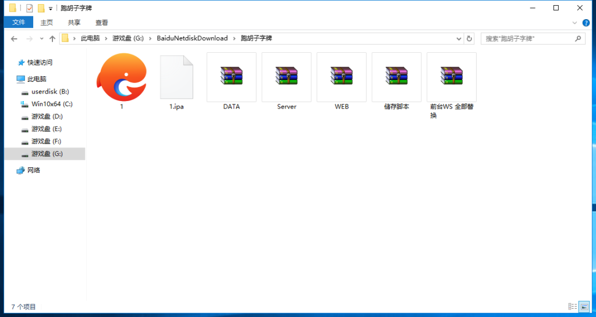Click the quick access properties checkmark icon

(30, 8)
